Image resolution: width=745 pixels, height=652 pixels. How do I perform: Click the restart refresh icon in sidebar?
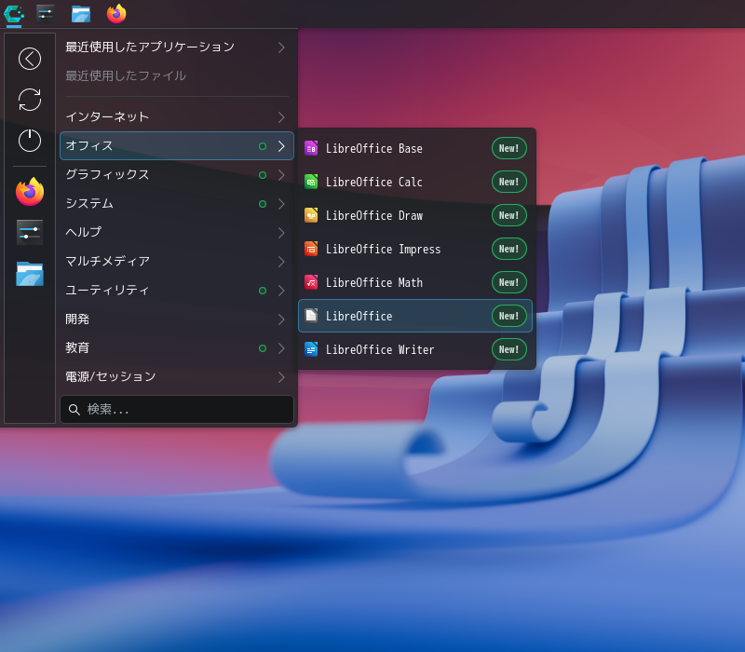click(30, 100)
